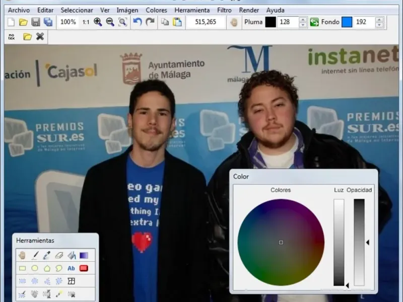Select the Gradient tool
Image resolution: width=403 pixels, height=302 pixels.
(84, 256)
